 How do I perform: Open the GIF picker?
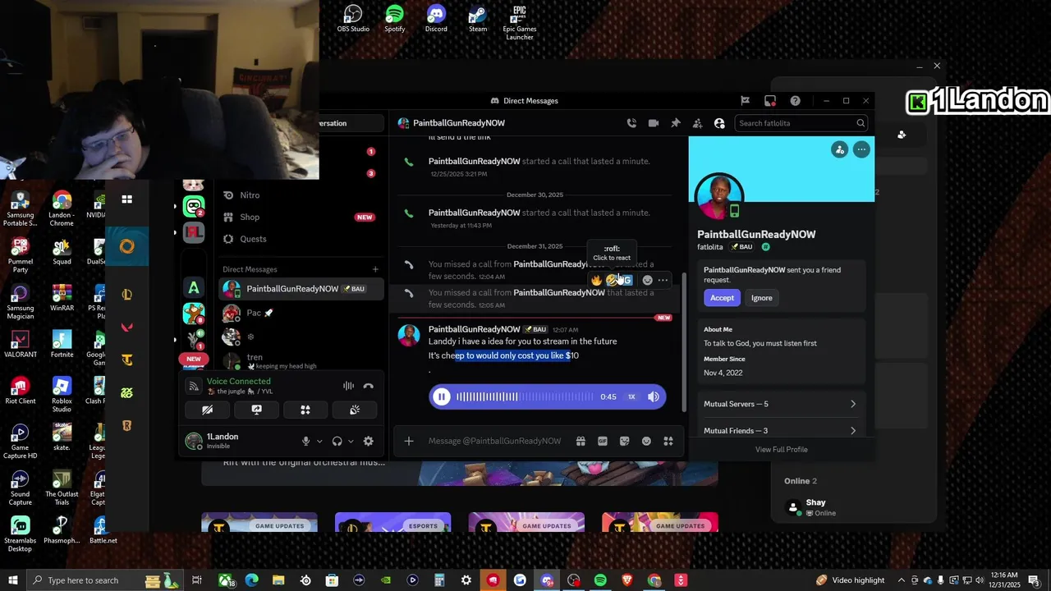pos(603,441)
